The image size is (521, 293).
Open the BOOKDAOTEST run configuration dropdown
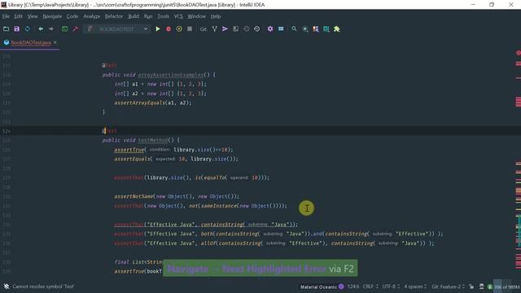pos(117,29)
